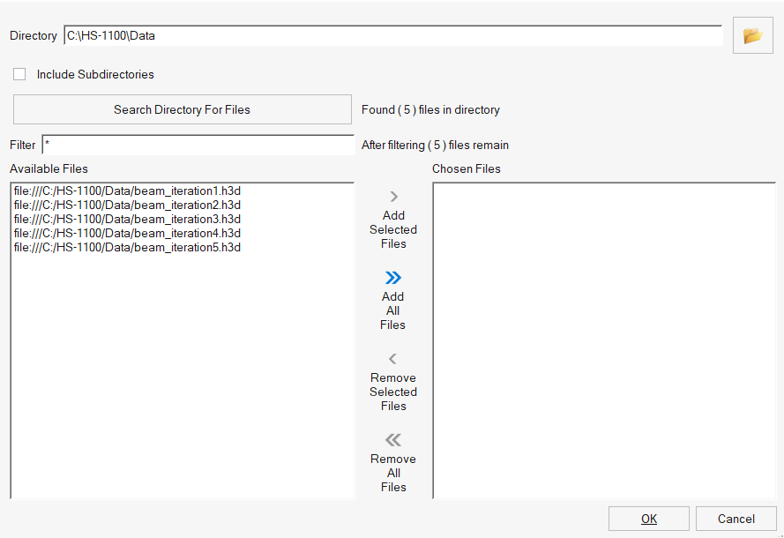The image size is (784, 538).
Task: Click the single left chevron Remove Selected icon
Action: click(393, 358)
